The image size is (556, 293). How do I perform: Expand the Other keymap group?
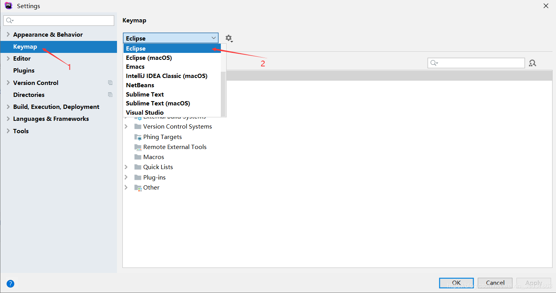tap(126, 188)
